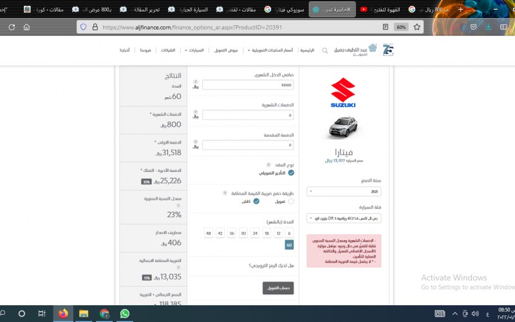Open the سنة الصنع 2021 dropdown

(344, 191)
